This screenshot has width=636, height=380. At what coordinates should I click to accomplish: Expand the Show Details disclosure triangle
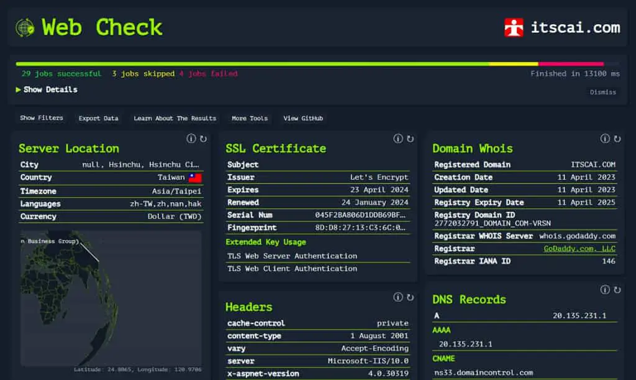pyautogui.click(x=18, y=90)
